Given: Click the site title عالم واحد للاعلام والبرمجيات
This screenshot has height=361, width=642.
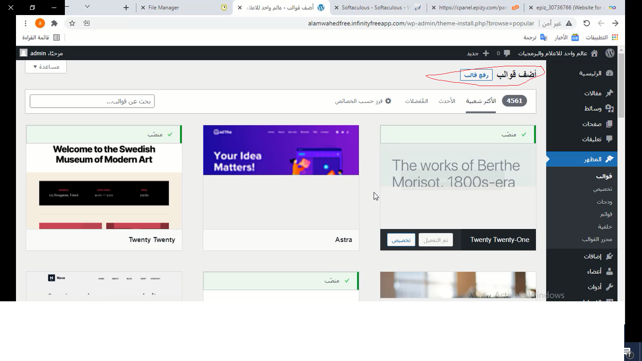Looking at the screenshot, I should [x=553, y=53].
